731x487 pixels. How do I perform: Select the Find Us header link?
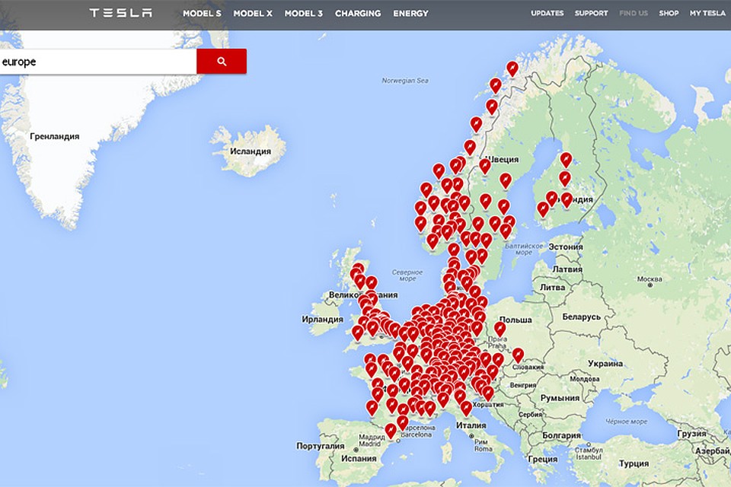pos(633,14)
